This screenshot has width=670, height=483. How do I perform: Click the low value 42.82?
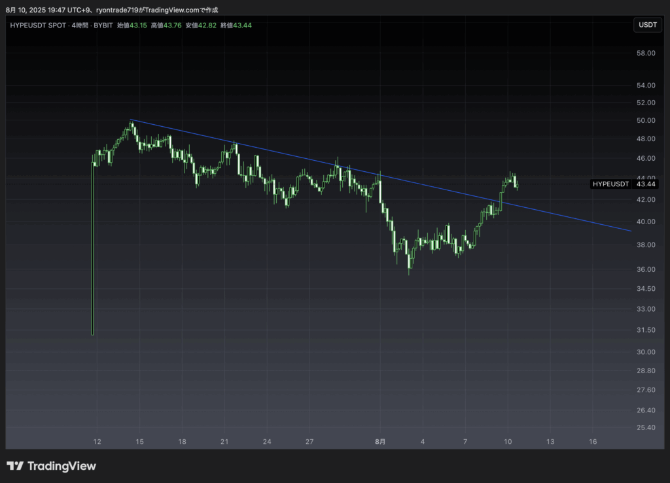pos(207,25)
